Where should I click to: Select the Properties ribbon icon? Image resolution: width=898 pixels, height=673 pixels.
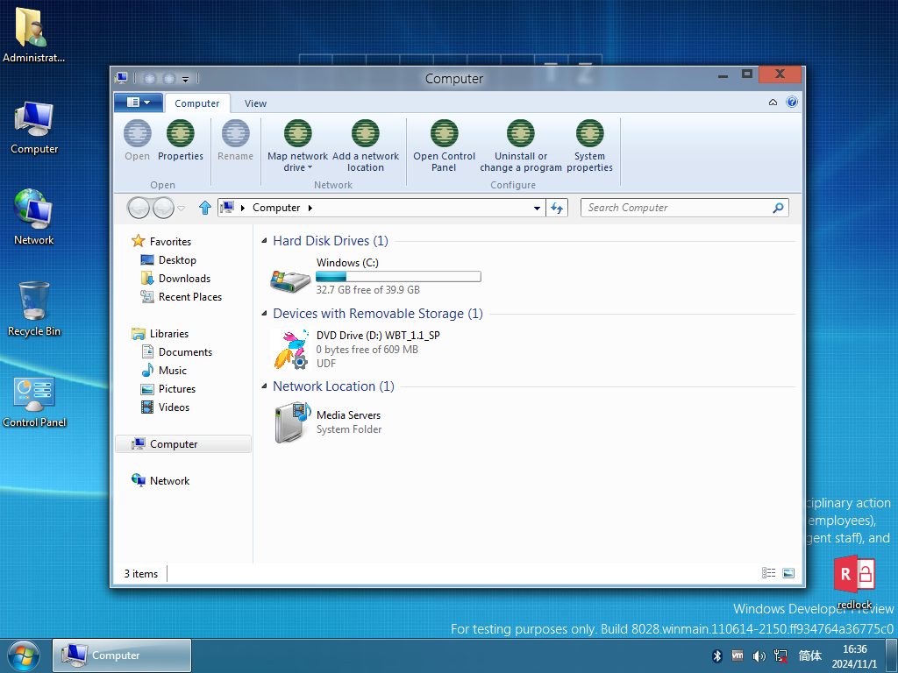click(181, 133)
